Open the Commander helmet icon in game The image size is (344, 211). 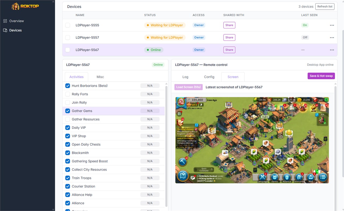pos(299,177)
